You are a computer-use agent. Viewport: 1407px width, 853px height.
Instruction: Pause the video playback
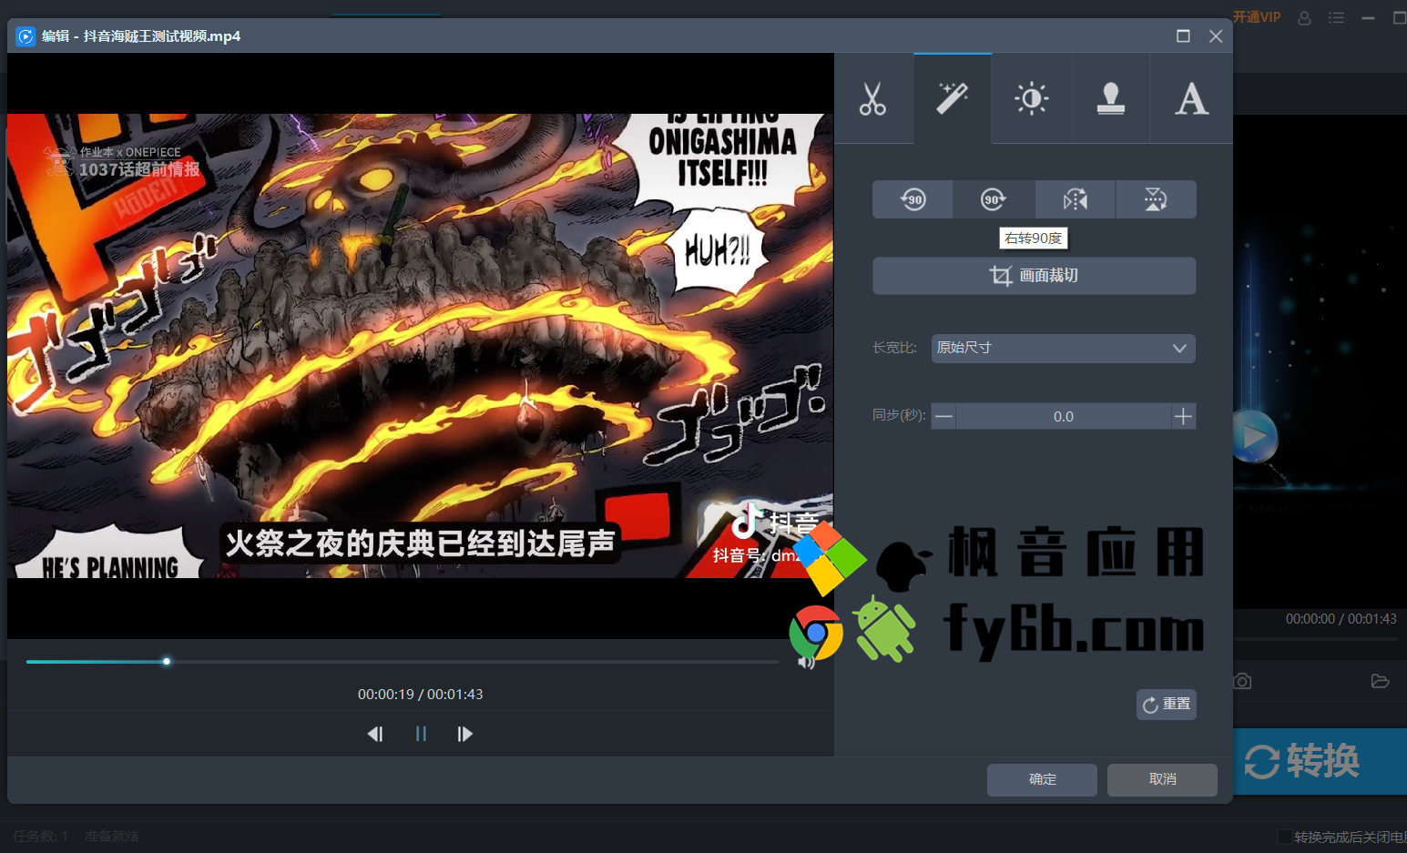421,734
